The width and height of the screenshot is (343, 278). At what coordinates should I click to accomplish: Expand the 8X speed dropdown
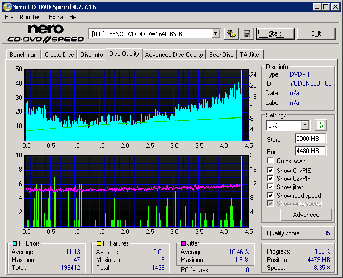pos(305,125)
